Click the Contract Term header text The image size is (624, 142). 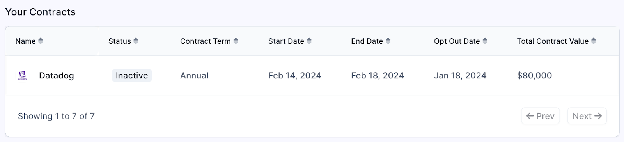(x=206, y=41)
